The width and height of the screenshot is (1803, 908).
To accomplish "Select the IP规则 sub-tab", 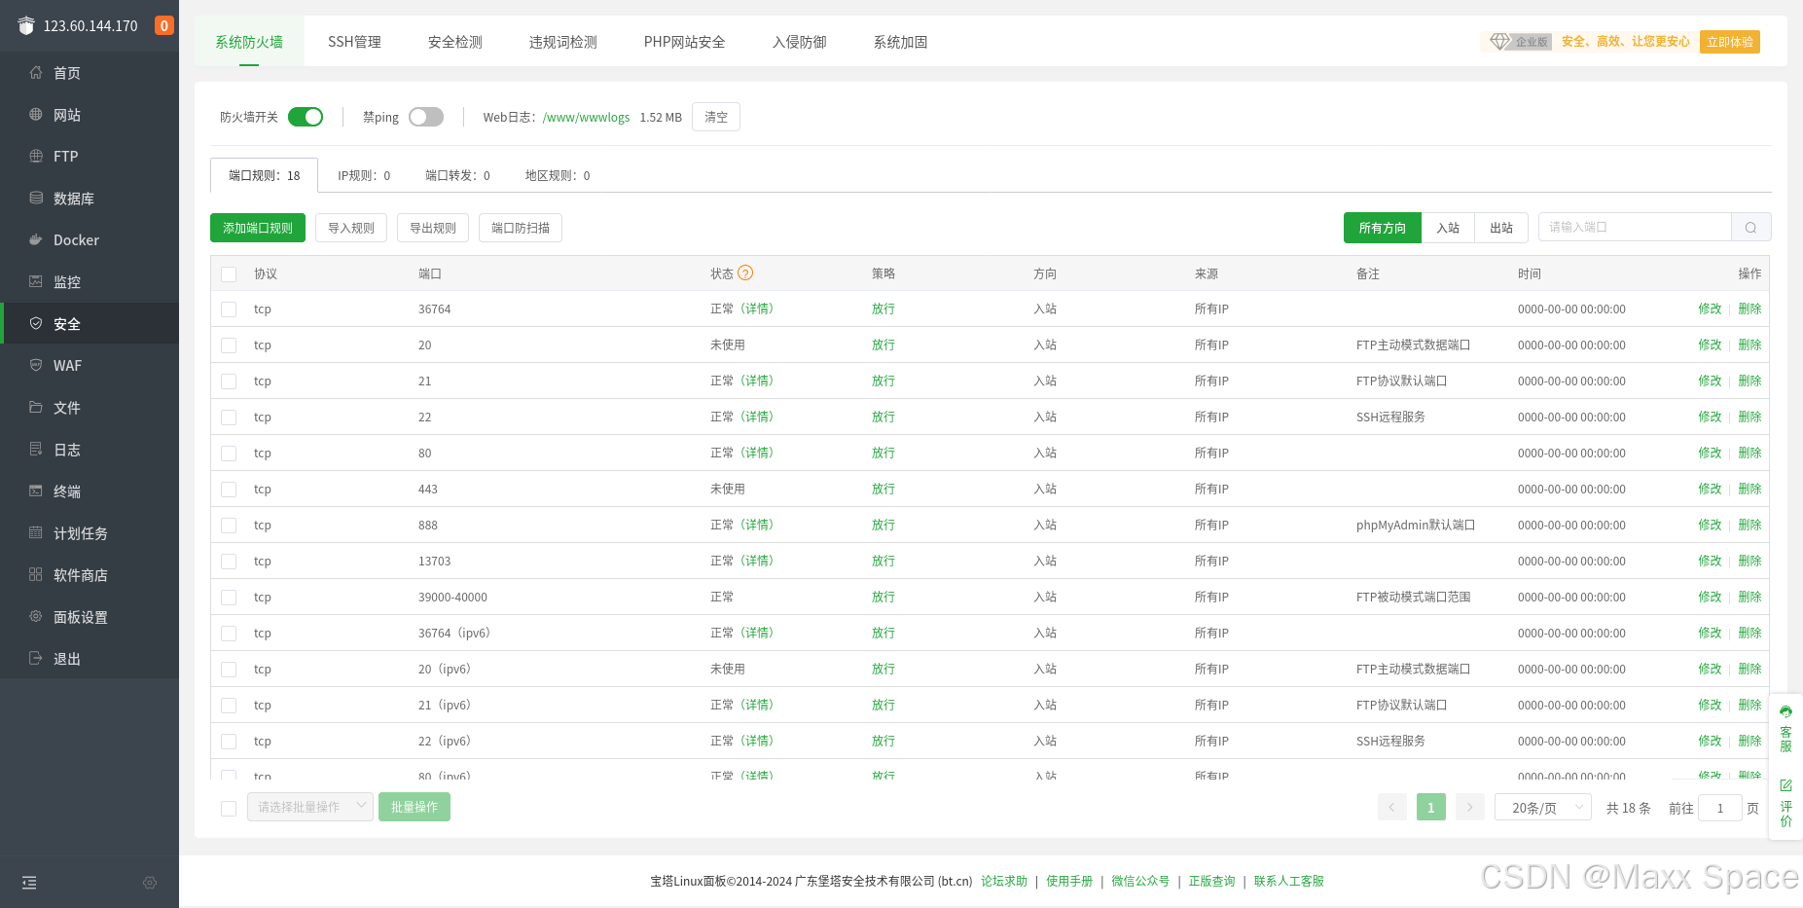I will (x=364, y=175).
